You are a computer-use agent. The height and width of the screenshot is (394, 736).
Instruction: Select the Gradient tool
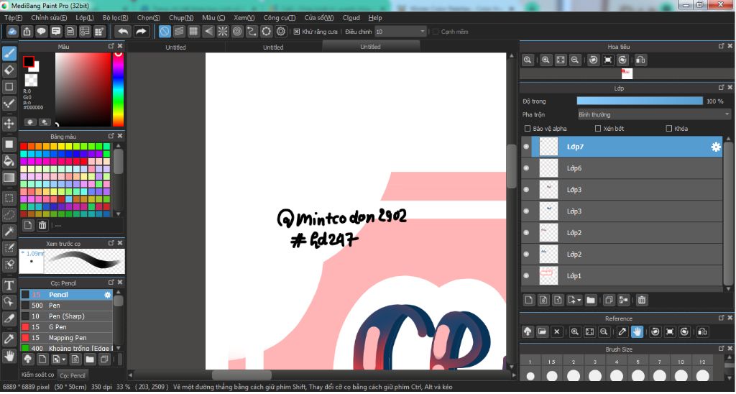[9, 178]
